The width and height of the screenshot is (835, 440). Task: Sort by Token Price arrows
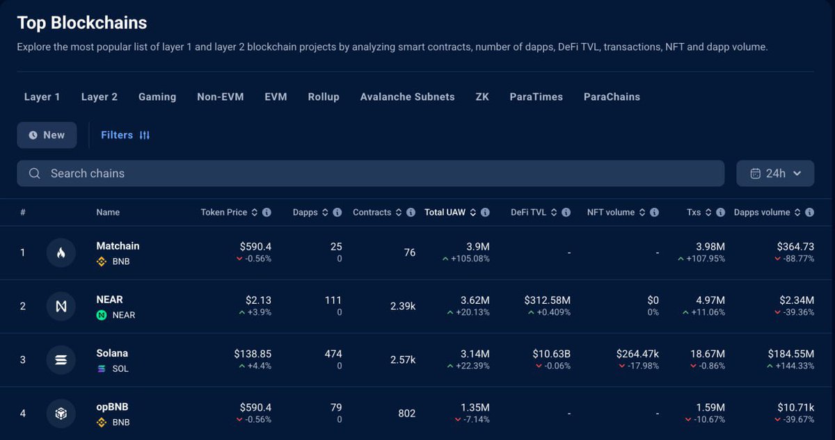(255, 213)
